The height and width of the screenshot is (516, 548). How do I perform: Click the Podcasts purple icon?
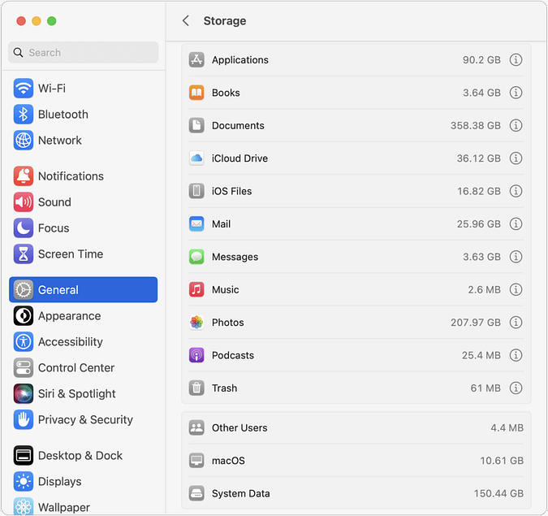point(196,355)
